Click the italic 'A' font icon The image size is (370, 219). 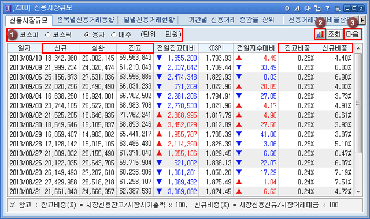tap(297, 9)
